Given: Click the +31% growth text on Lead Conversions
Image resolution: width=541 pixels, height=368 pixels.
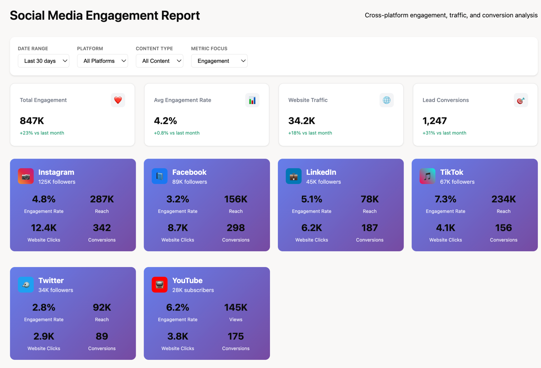Looking at the screenshot, I should tap(444, 133).
